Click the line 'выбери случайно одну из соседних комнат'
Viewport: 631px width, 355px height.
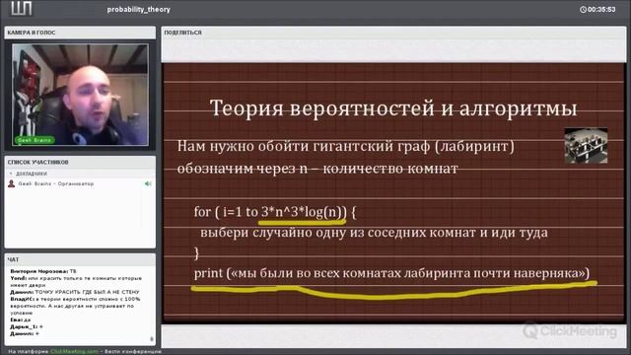pos(374,233)
